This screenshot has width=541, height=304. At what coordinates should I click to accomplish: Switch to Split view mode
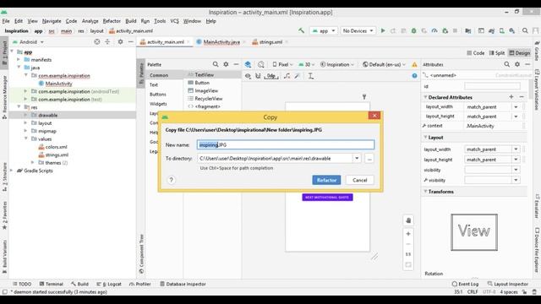(x=497, y=53)
